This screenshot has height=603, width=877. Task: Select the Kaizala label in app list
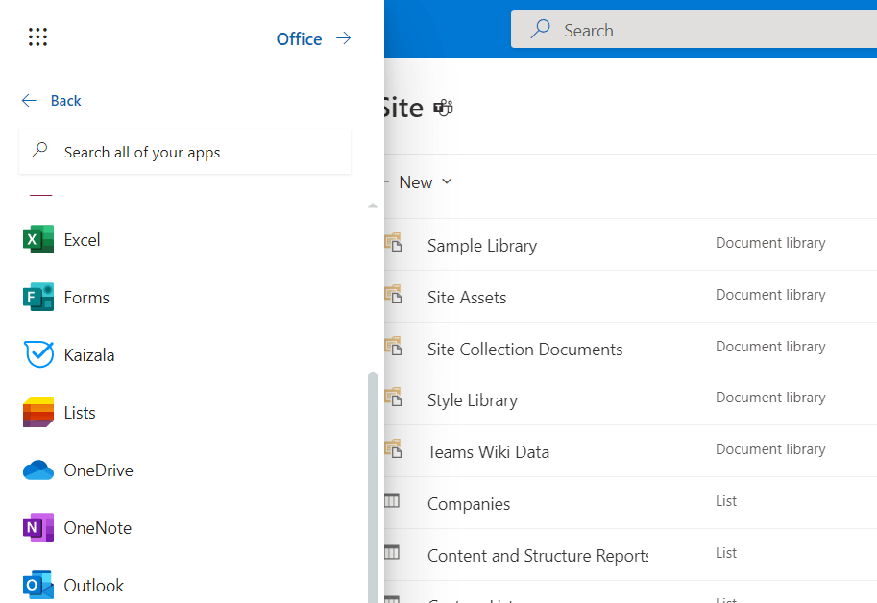point(89,355)
